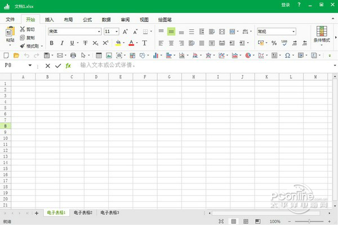Click the redo arrow icon
The image size is (338, 225).
click(x=37, y=56)
